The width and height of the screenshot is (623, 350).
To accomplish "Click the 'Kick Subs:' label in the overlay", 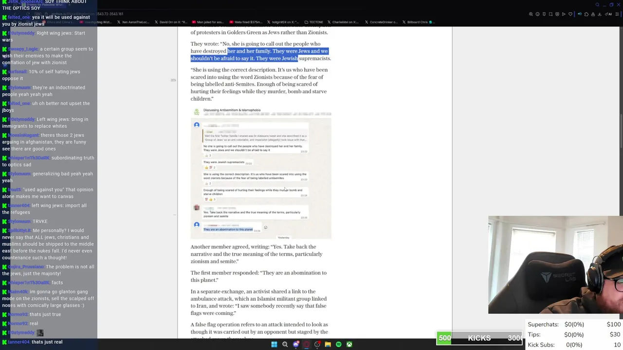I will [x=541, y=345].
